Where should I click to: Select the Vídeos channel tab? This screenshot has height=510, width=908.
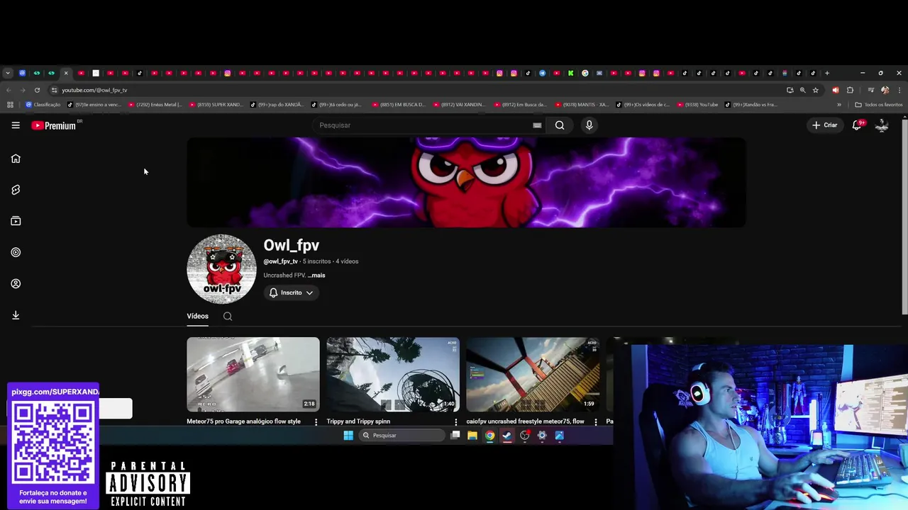(x=197, y=317)
